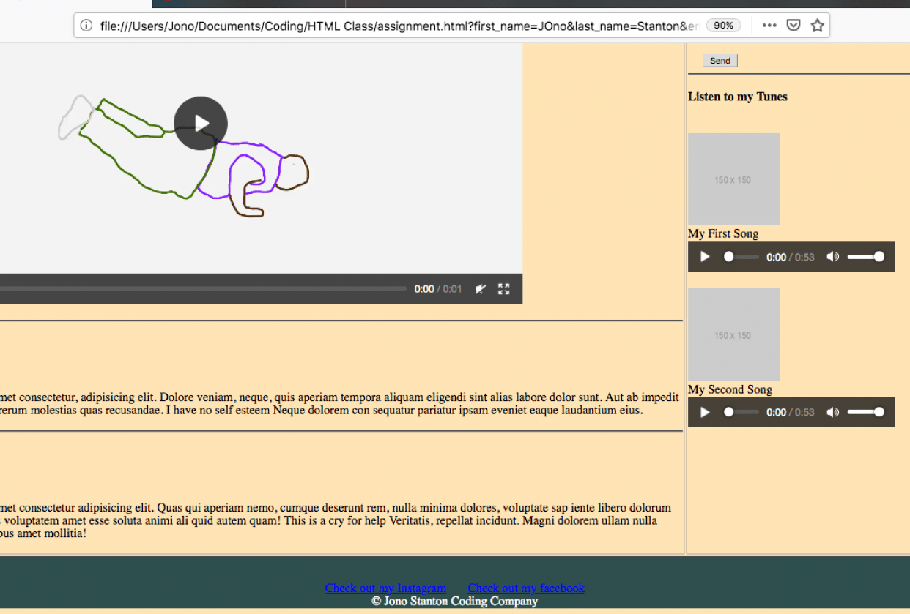Click the 90% zoom indicator in the address bar
Screen dimensions: 910x614
click(x=724, y=25)
